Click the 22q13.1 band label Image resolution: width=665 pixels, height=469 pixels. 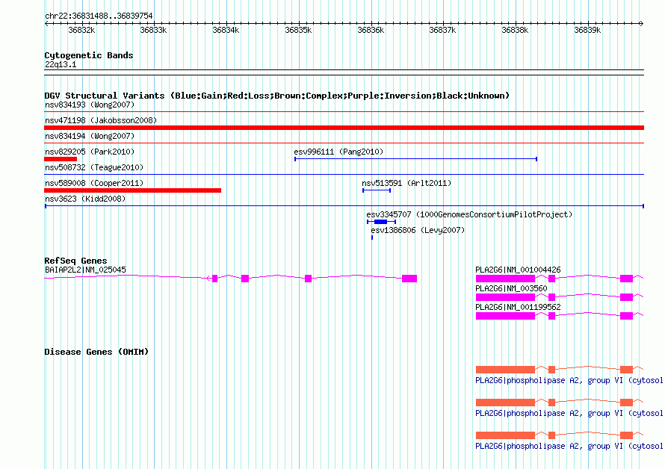[x=61, y=64]
